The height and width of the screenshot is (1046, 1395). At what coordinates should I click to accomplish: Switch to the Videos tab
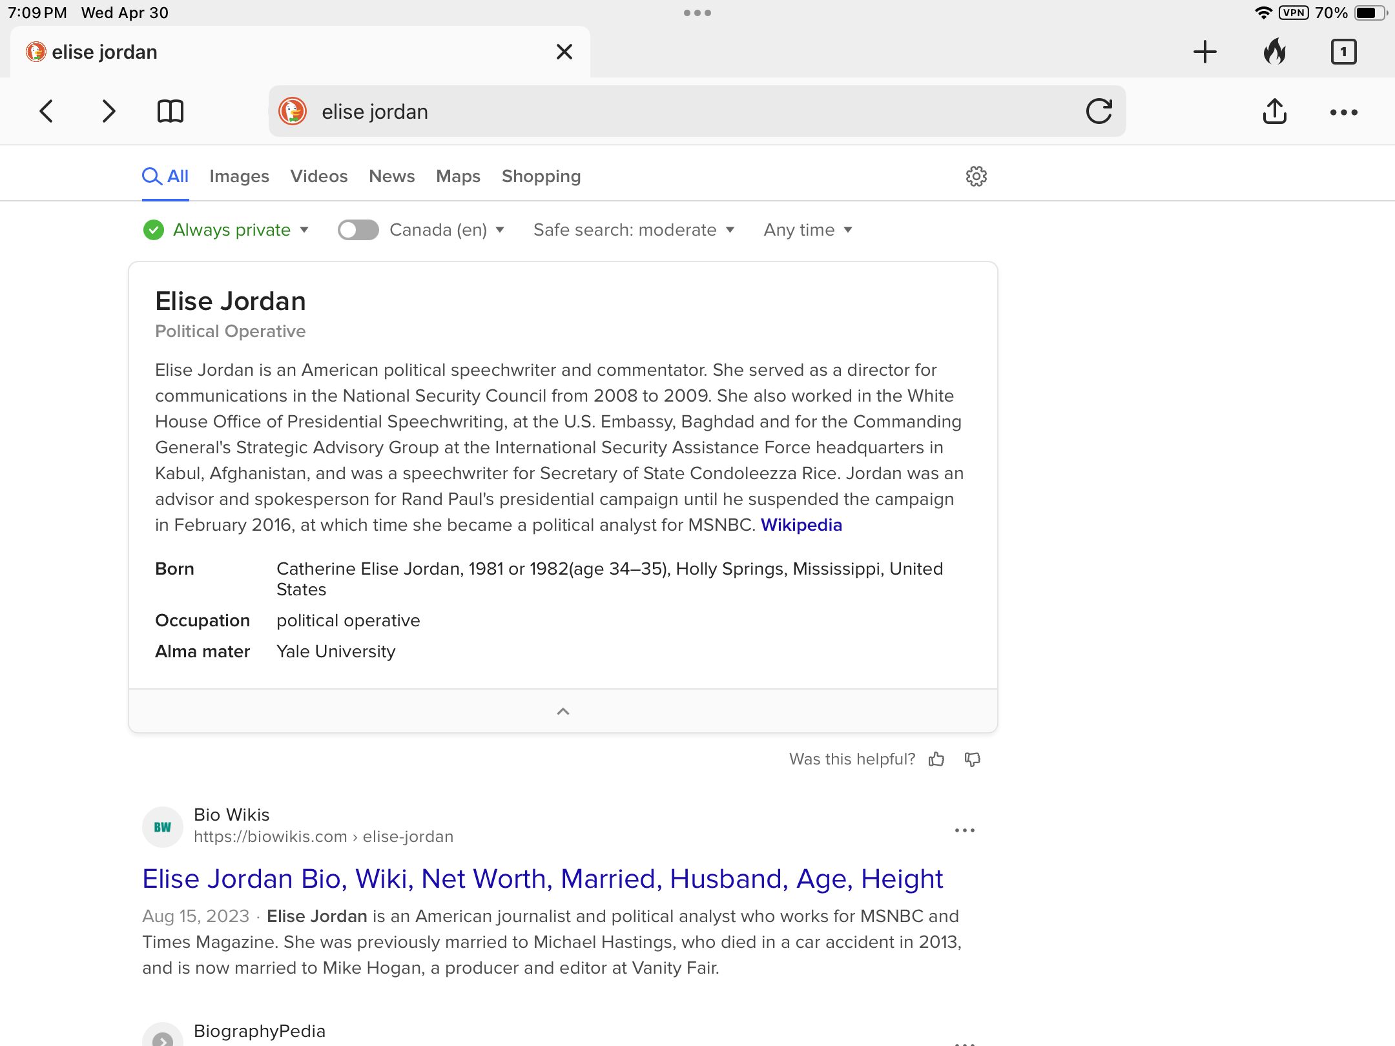pos(319,176)
